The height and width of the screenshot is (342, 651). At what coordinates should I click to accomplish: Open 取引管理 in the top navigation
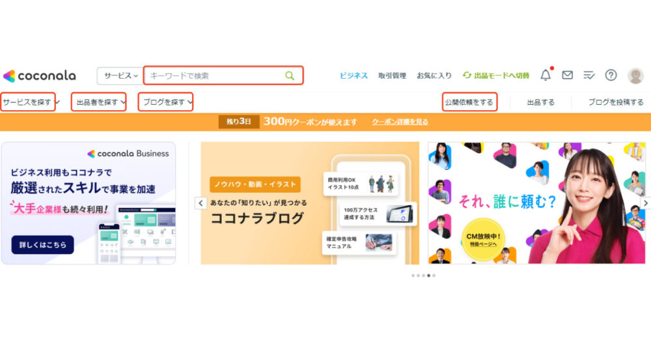tap(392, 76)
